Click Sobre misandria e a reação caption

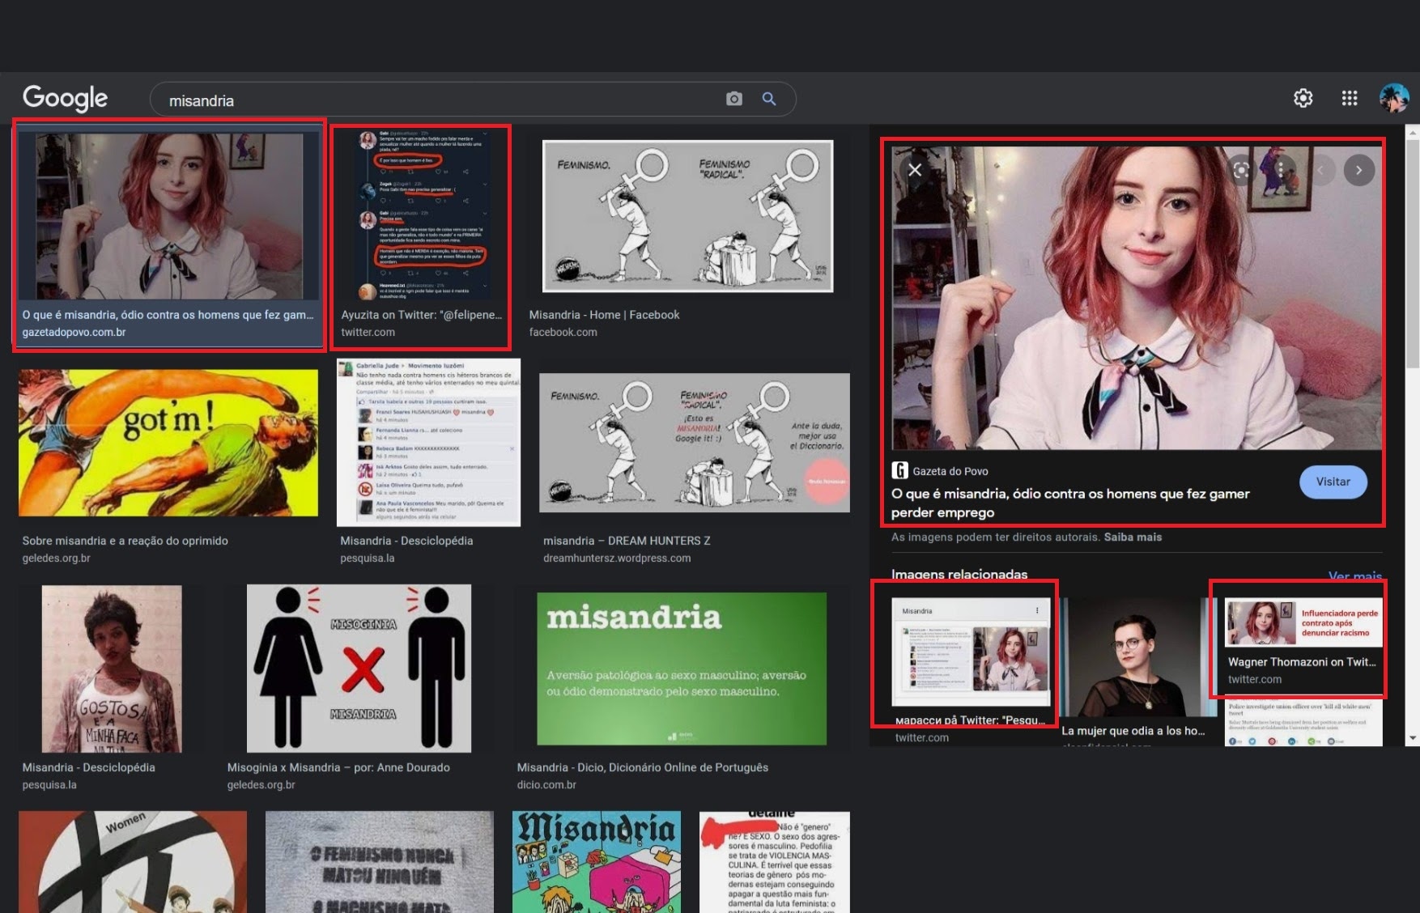(x=125, y=541)
